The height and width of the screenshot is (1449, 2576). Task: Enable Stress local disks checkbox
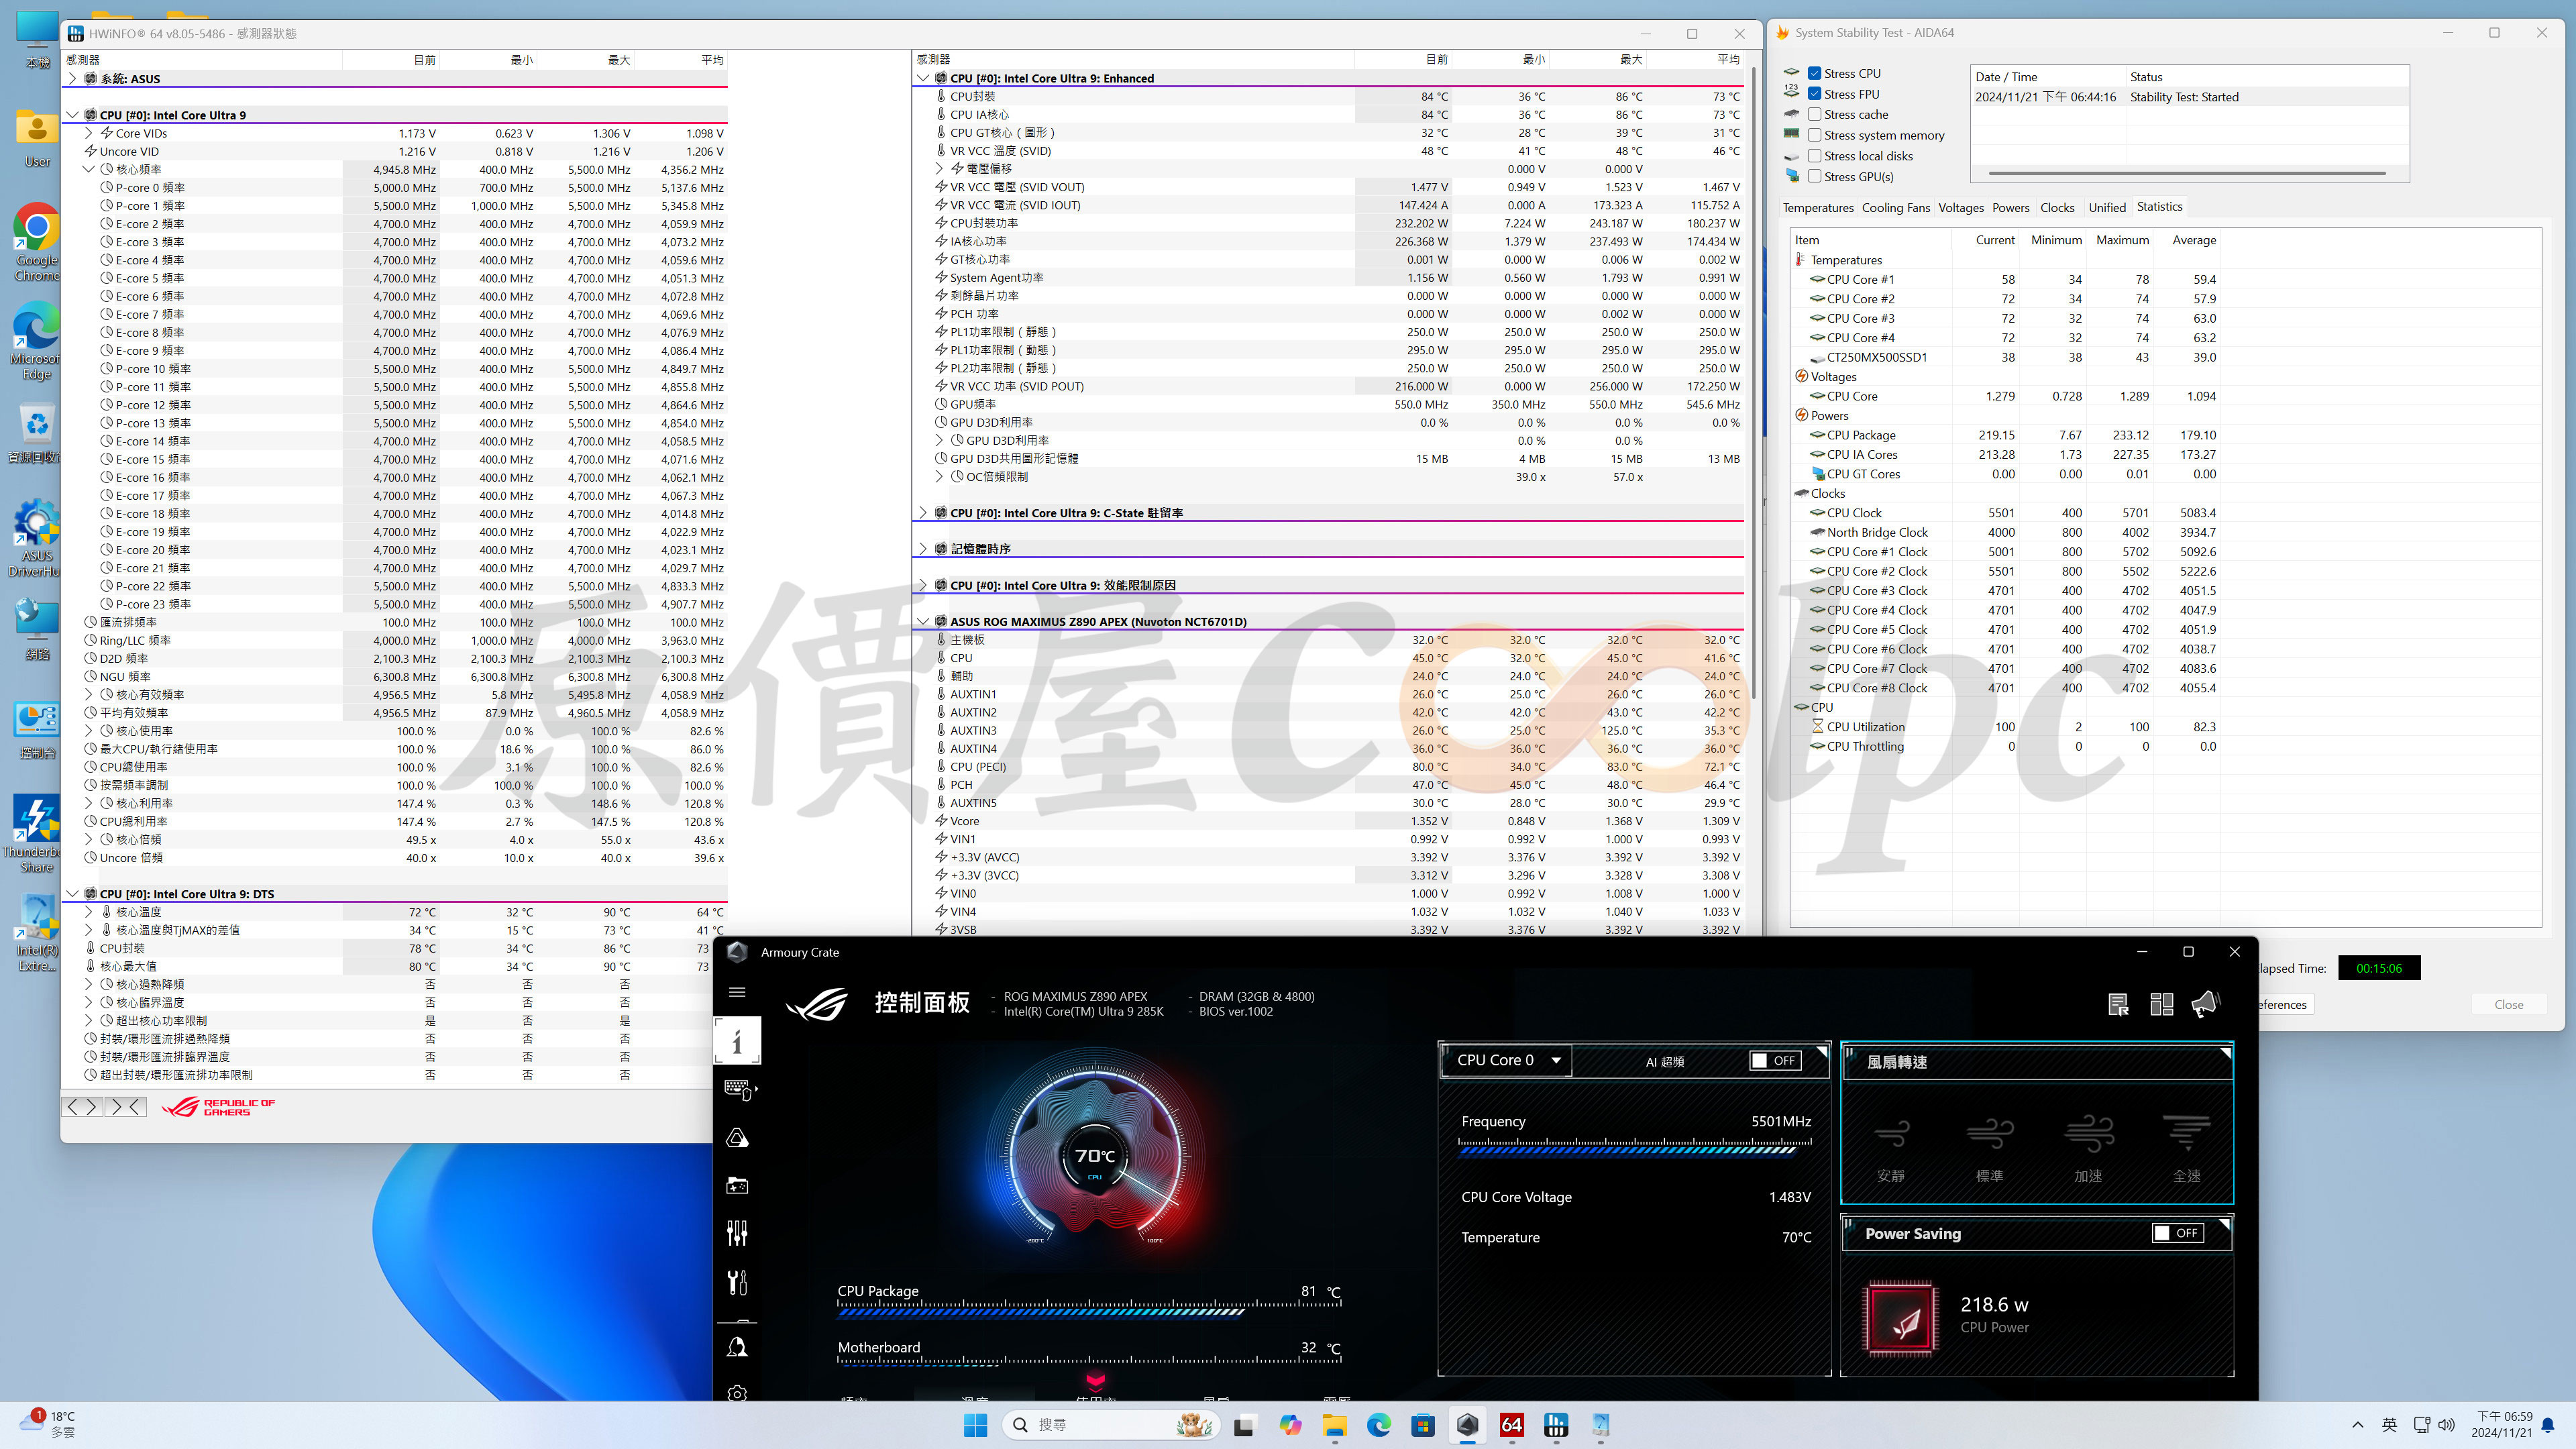tap(1814, 156)
